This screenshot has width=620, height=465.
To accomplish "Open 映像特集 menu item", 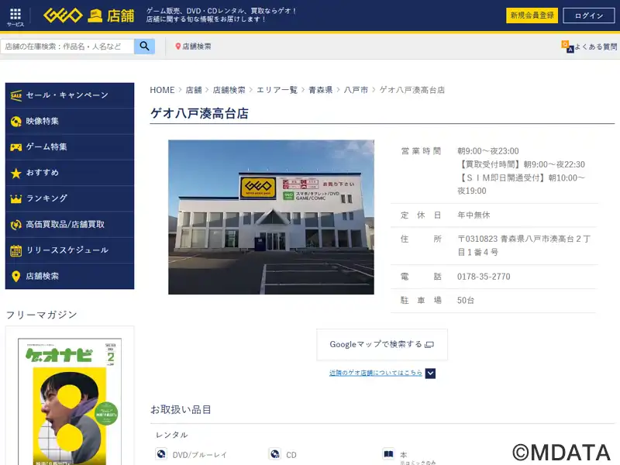I will [70, 122].
